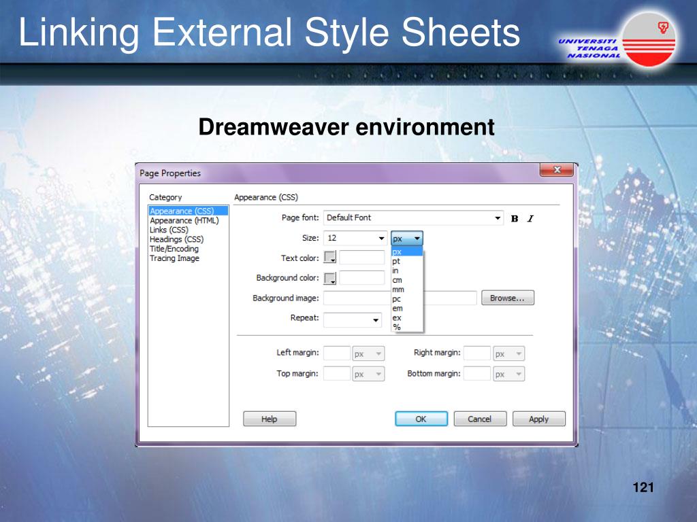Choose pc from the unit list
The height and width of the screenshot is (522, 697).
point(407,299)
